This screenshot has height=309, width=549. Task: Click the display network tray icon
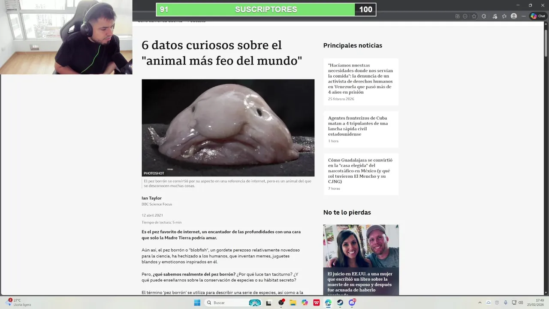coord(514,303)
